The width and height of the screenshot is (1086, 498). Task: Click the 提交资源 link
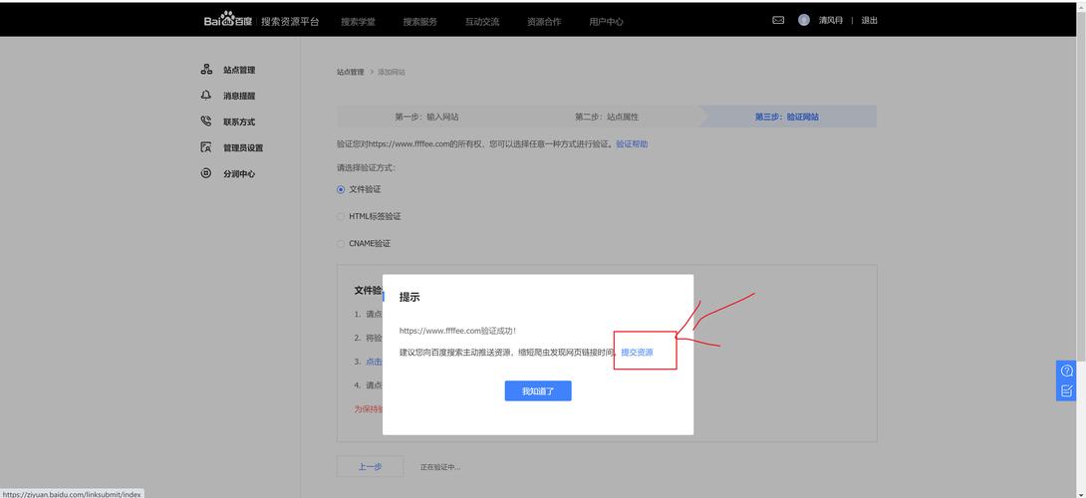coord(637,353)
